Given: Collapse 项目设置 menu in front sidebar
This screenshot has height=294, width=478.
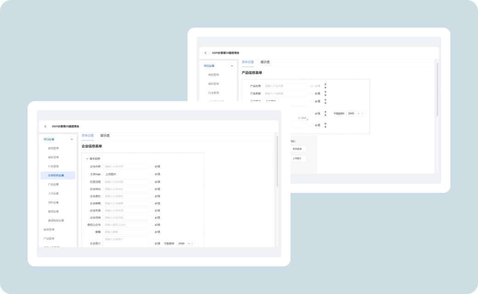Looking at the screenshot, I should pyautogui.click(x=72, y=139).
